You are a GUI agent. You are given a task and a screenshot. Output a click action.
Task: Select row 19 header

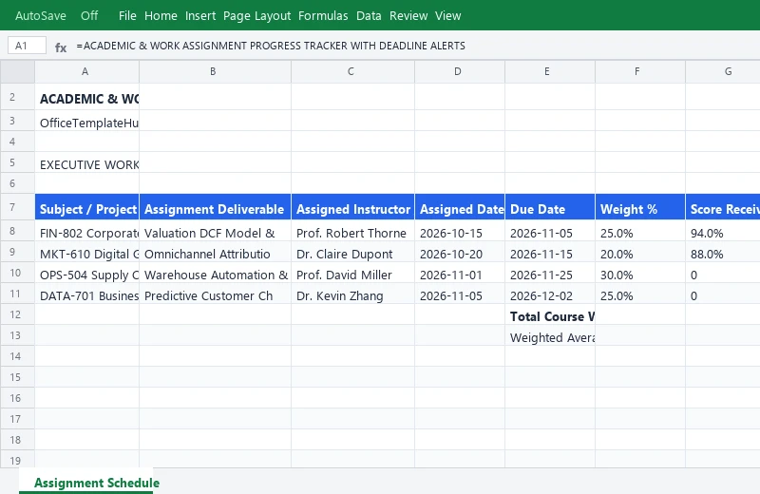coord(17,460)
